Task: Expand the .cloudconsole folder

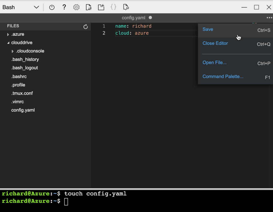Action: pos(13,51)
